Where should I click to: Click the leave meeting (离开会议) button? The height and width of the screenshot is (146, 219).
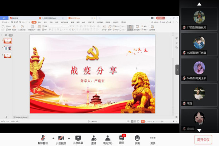203,139
